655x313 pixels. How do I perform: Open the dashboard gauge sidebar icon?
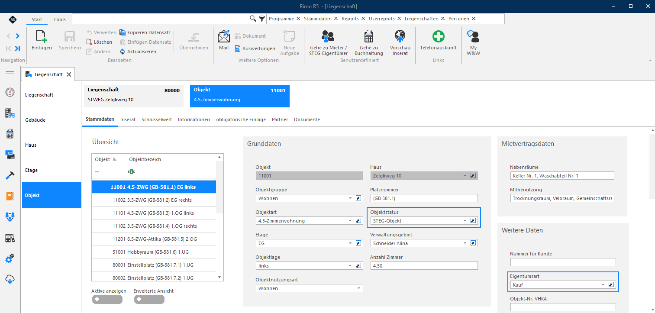point(10,92)
